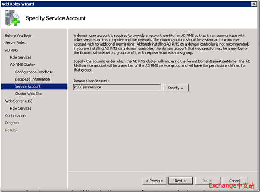Screen dimensions: 260x192
Task: Go to the Before You Begin step
Action: click(x=19, y=35)
